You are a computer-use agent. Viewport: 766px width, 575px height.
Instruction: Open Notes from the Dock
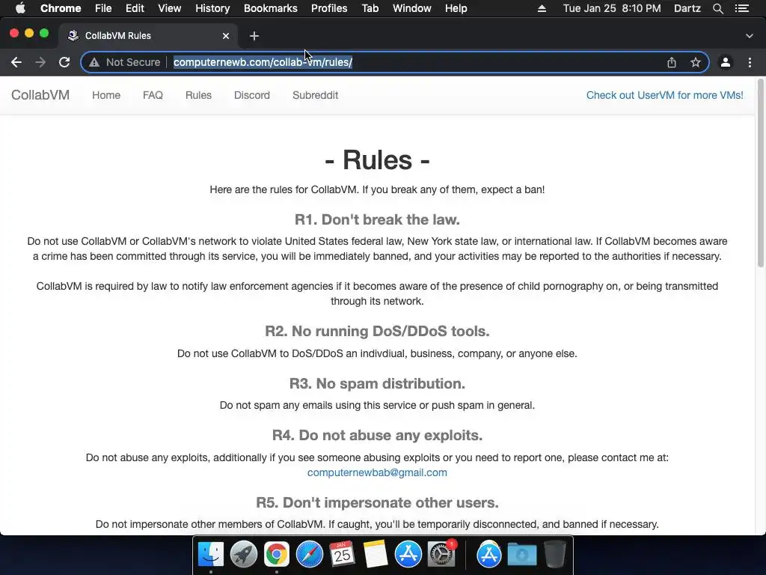point(376,555)
